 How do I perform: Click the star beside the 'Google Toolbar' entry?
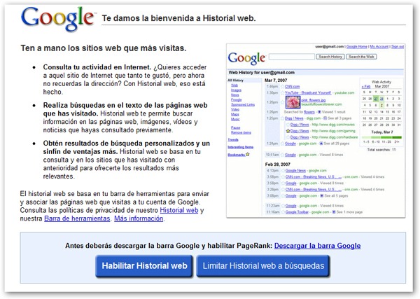(x=283, y=212)
